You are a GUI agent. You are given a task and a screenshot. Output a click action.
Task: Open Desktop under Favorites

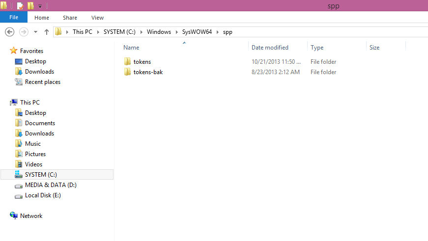pos(35,61)
